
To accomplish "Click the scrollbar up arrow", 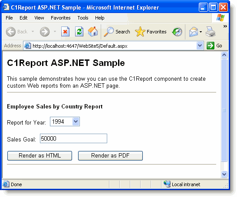I will point(224,55).
